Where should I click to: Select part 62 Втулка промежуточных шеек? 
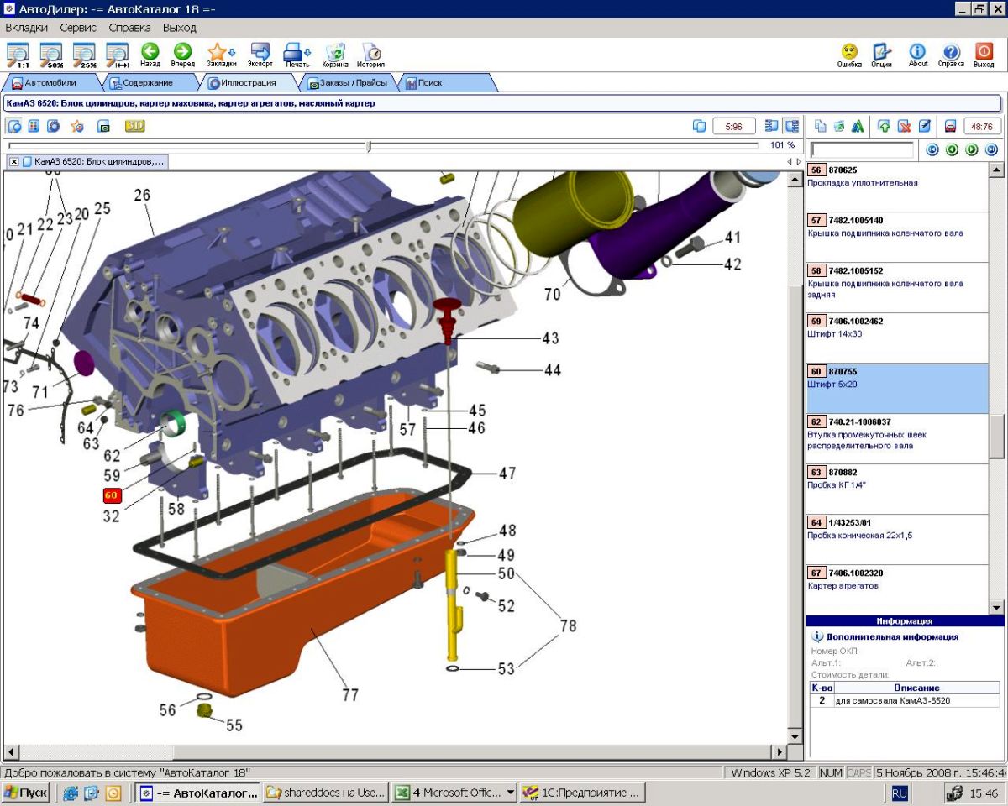tap(897, 438)
